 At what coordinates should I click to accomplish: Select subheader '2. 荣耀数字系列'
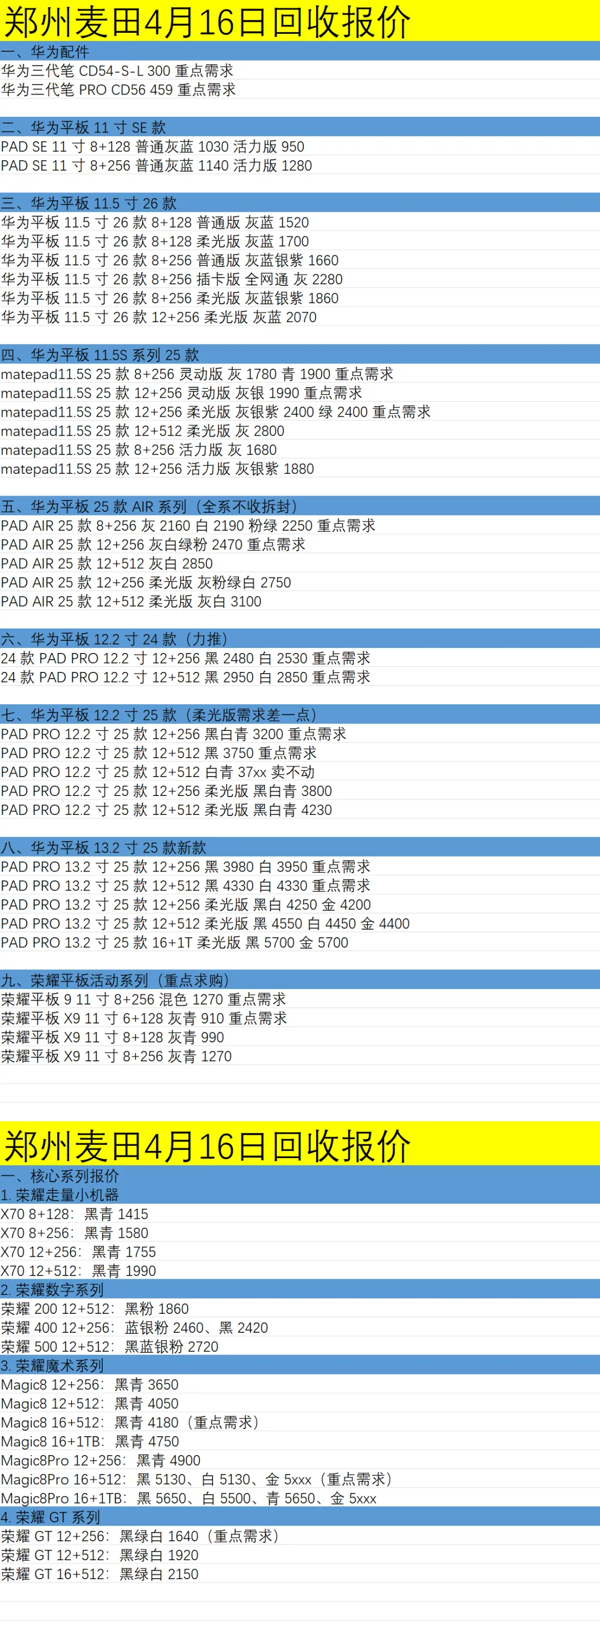tap(299, 1290)
